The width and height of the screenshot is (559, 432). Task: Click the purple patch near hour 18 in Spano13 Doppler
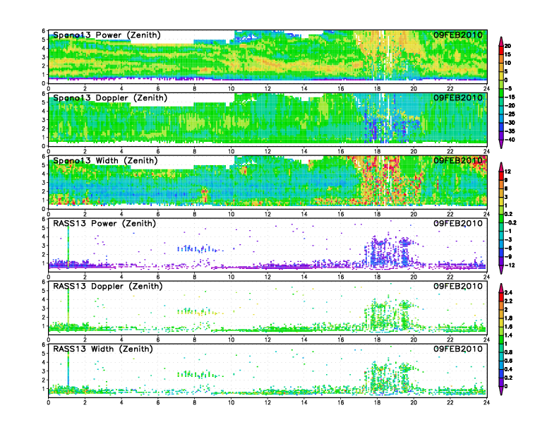[373, 130]
